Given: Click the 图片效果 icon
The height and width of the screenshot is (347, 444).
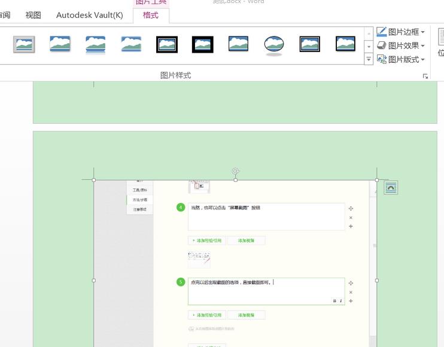Looking at the screenshot, I should point(381,45).
